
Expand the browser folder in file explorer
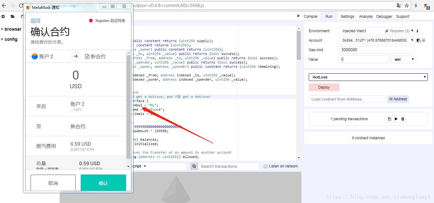11,29
